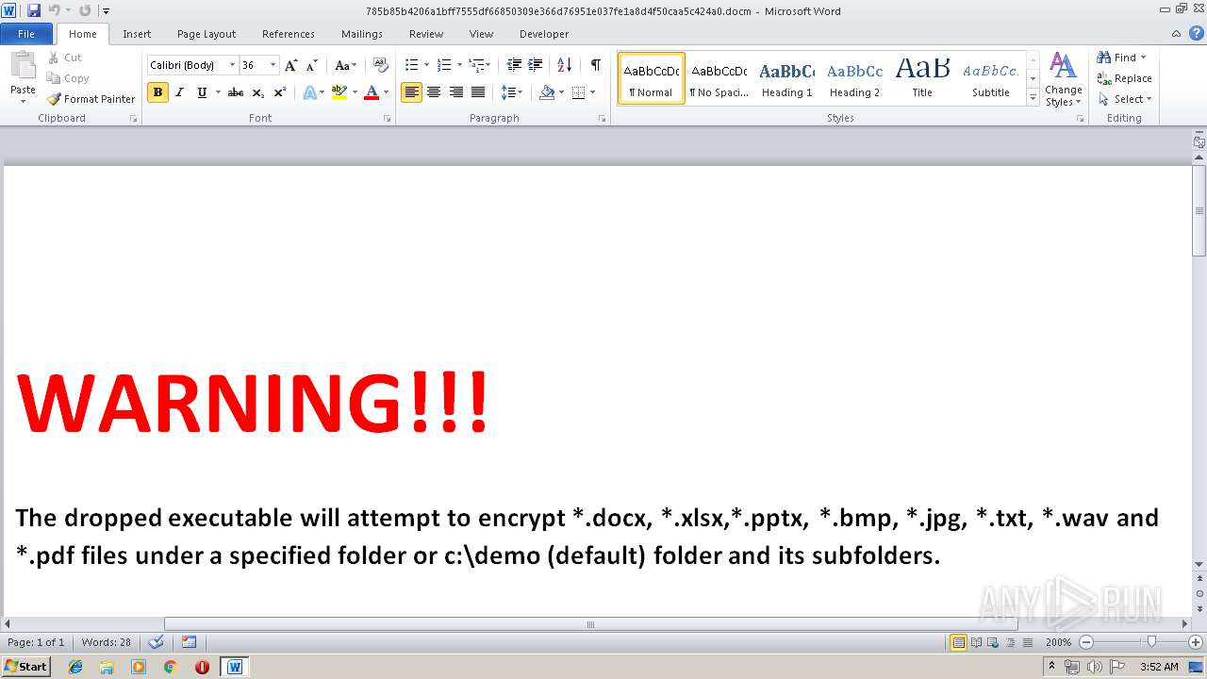The width and height of the screenshot is (1207, 679).
Task: Click the zoom slider handle
Action: pyautogui.click(x=1150, y=642)
